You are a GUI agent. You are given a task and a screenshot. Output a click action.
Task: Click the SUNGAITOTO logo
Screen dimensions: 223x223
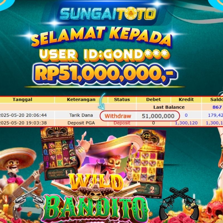[108, 14]
